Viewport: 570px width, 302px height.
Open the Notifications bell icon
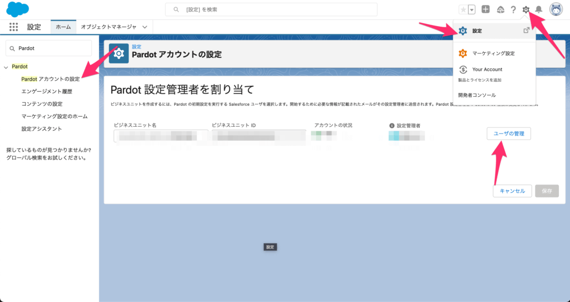coord(539,10)
